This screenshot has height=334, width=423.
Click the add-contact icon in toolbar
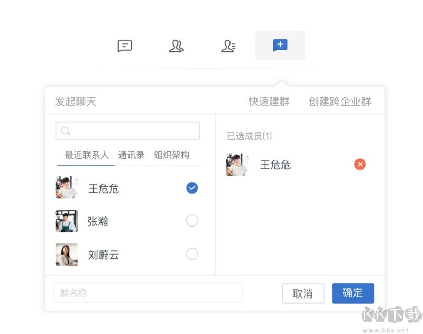point(228,46)
